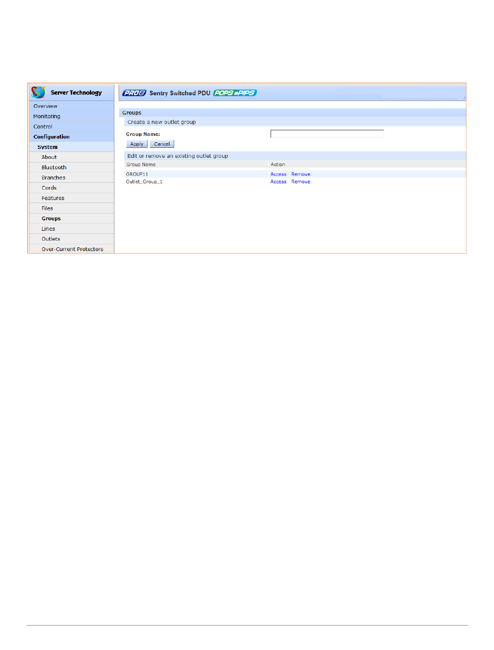The image size is (494, 650).
Task: Click 'Edit or remove an existing outlet group'
Action: [177, 156]
